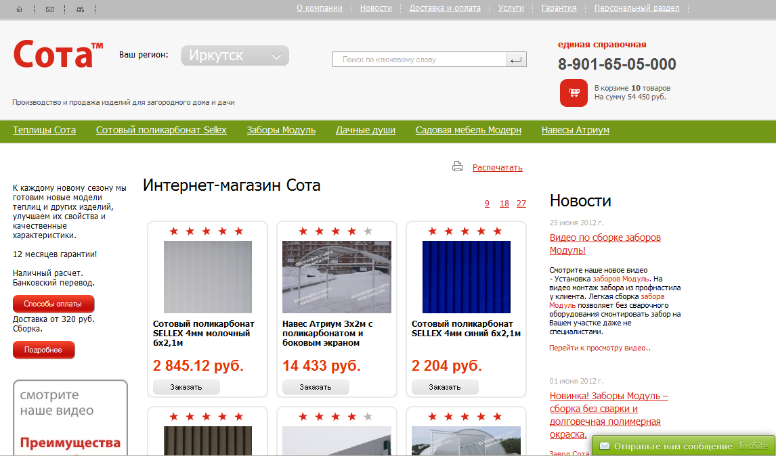Click price 2 204 руб.

pyautogui.click(x=446, y=365)
